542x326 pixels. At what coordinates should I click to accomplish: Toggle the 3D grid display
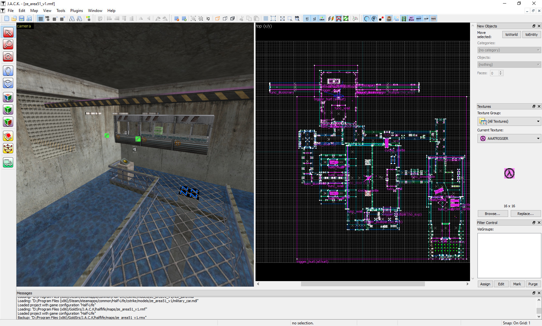coord(47,19)
